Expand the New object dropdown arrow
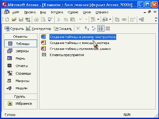This screenshot has height=119, width=159. (x=110, y=20)
